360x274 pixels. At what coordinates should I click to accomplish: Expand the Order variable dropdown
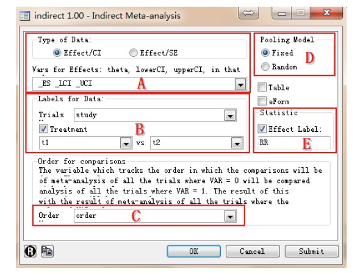click(230, 216)
